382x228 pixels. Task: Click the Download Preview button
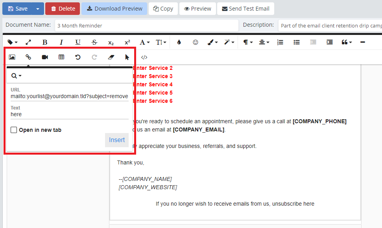pyautogui.click(x=114, y=9)
